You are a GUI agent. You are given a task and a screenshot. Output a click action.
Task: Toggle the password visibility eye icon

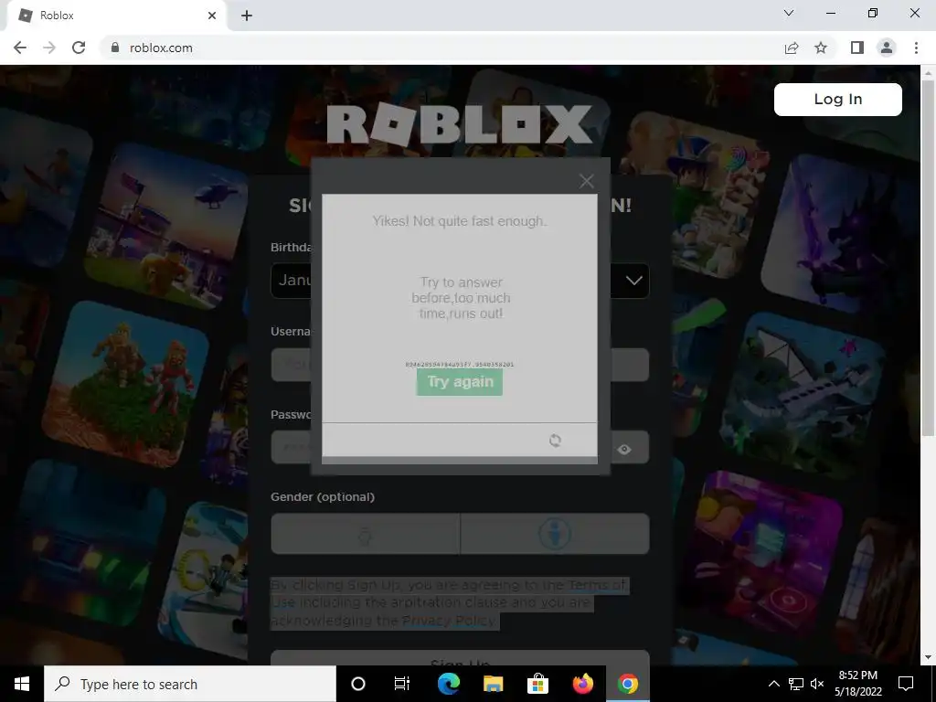coord(624,450)
